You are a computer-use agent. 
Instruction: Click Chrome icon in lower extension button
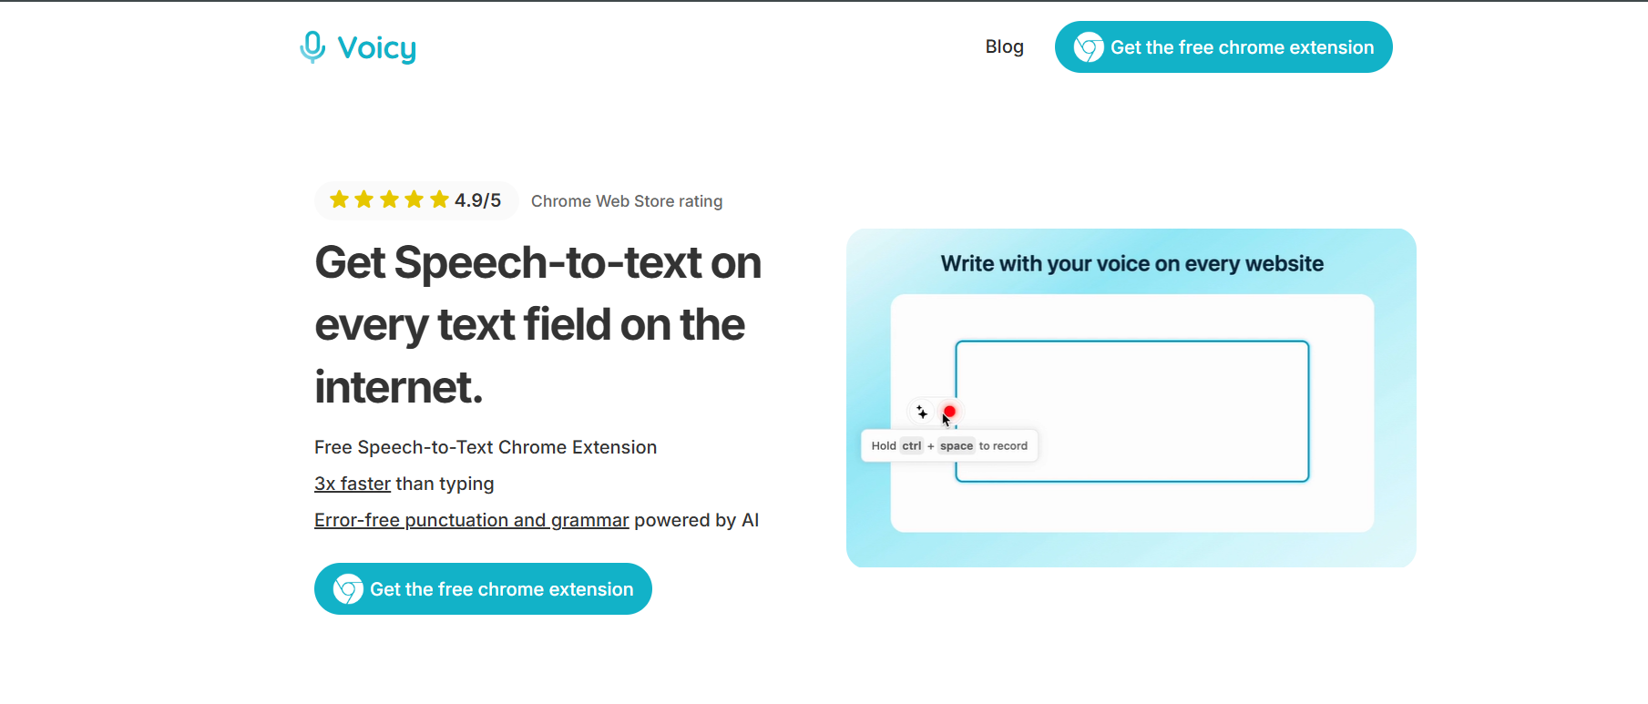pyautogui.click(x=348, y=589)
